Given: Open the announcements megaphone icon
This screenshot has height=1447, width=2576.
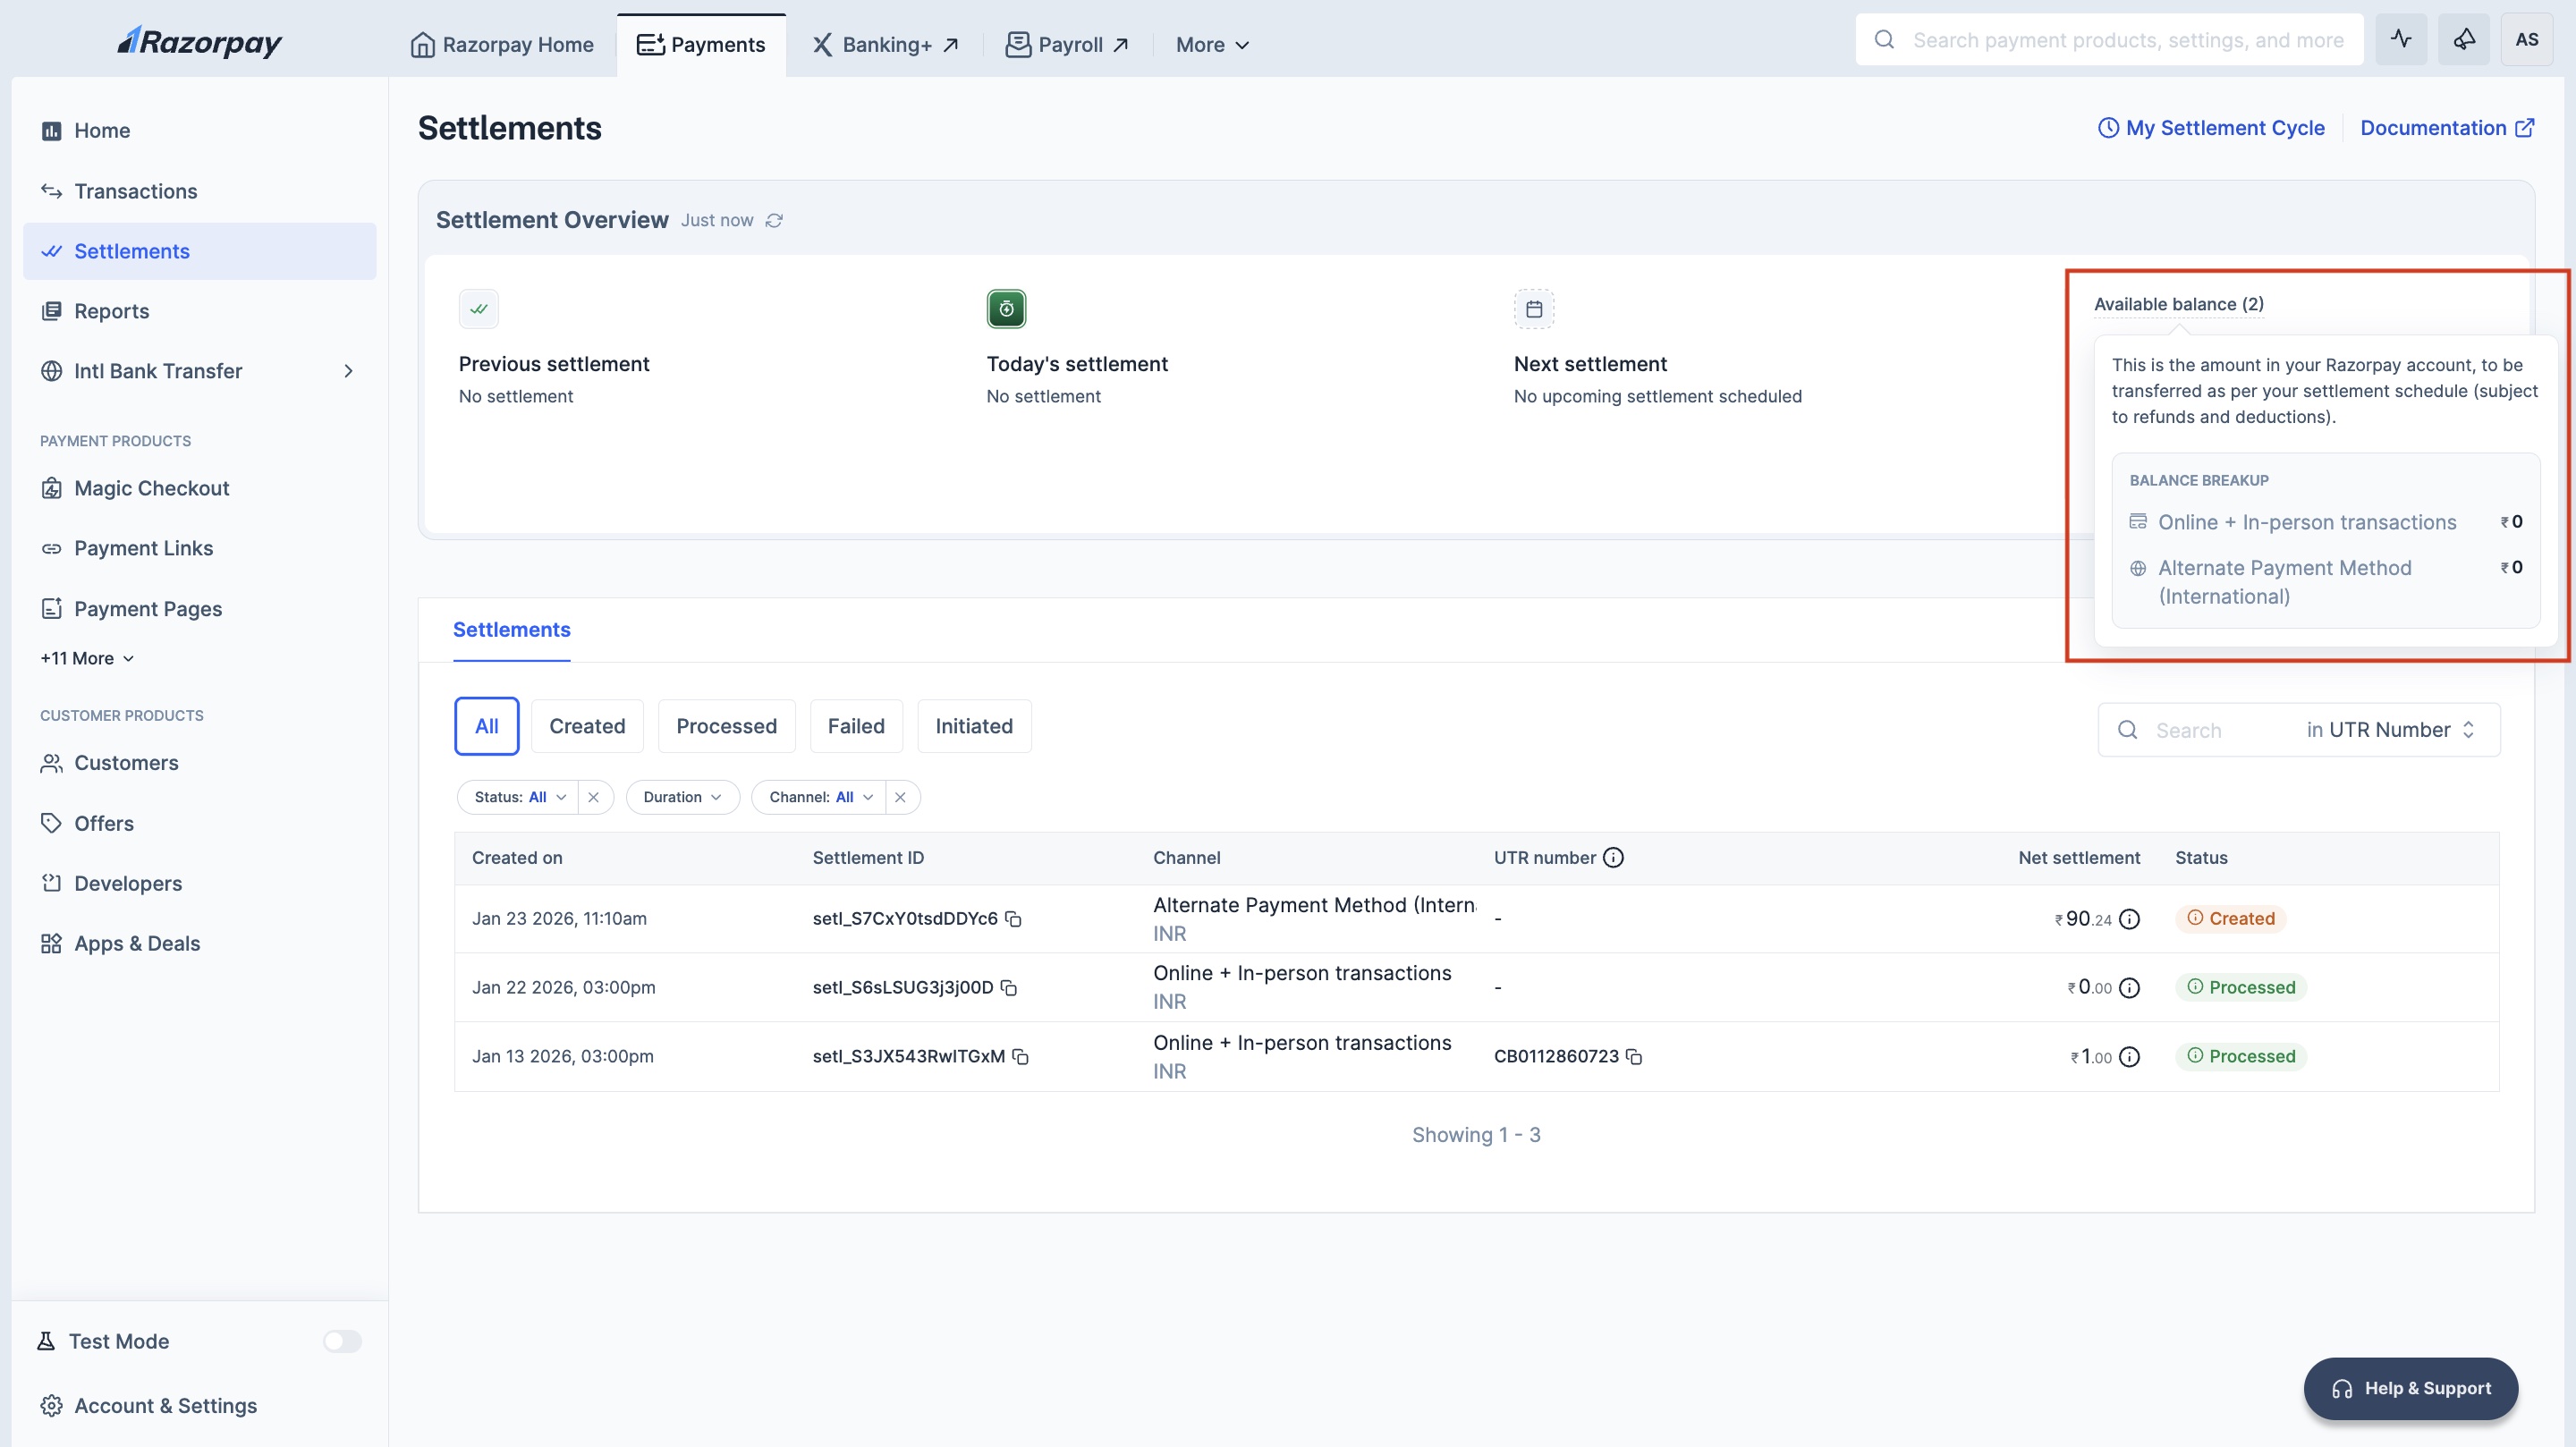Looking at the screenshot, I should (2463, 40).
